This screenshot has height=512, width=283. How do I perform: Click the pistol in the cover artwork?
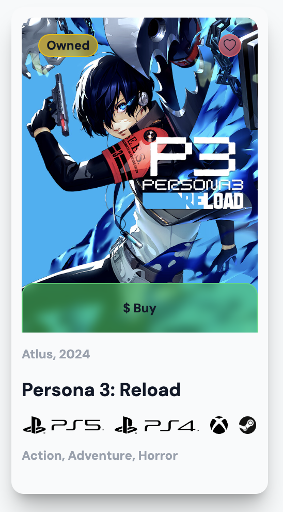point(60,104)
